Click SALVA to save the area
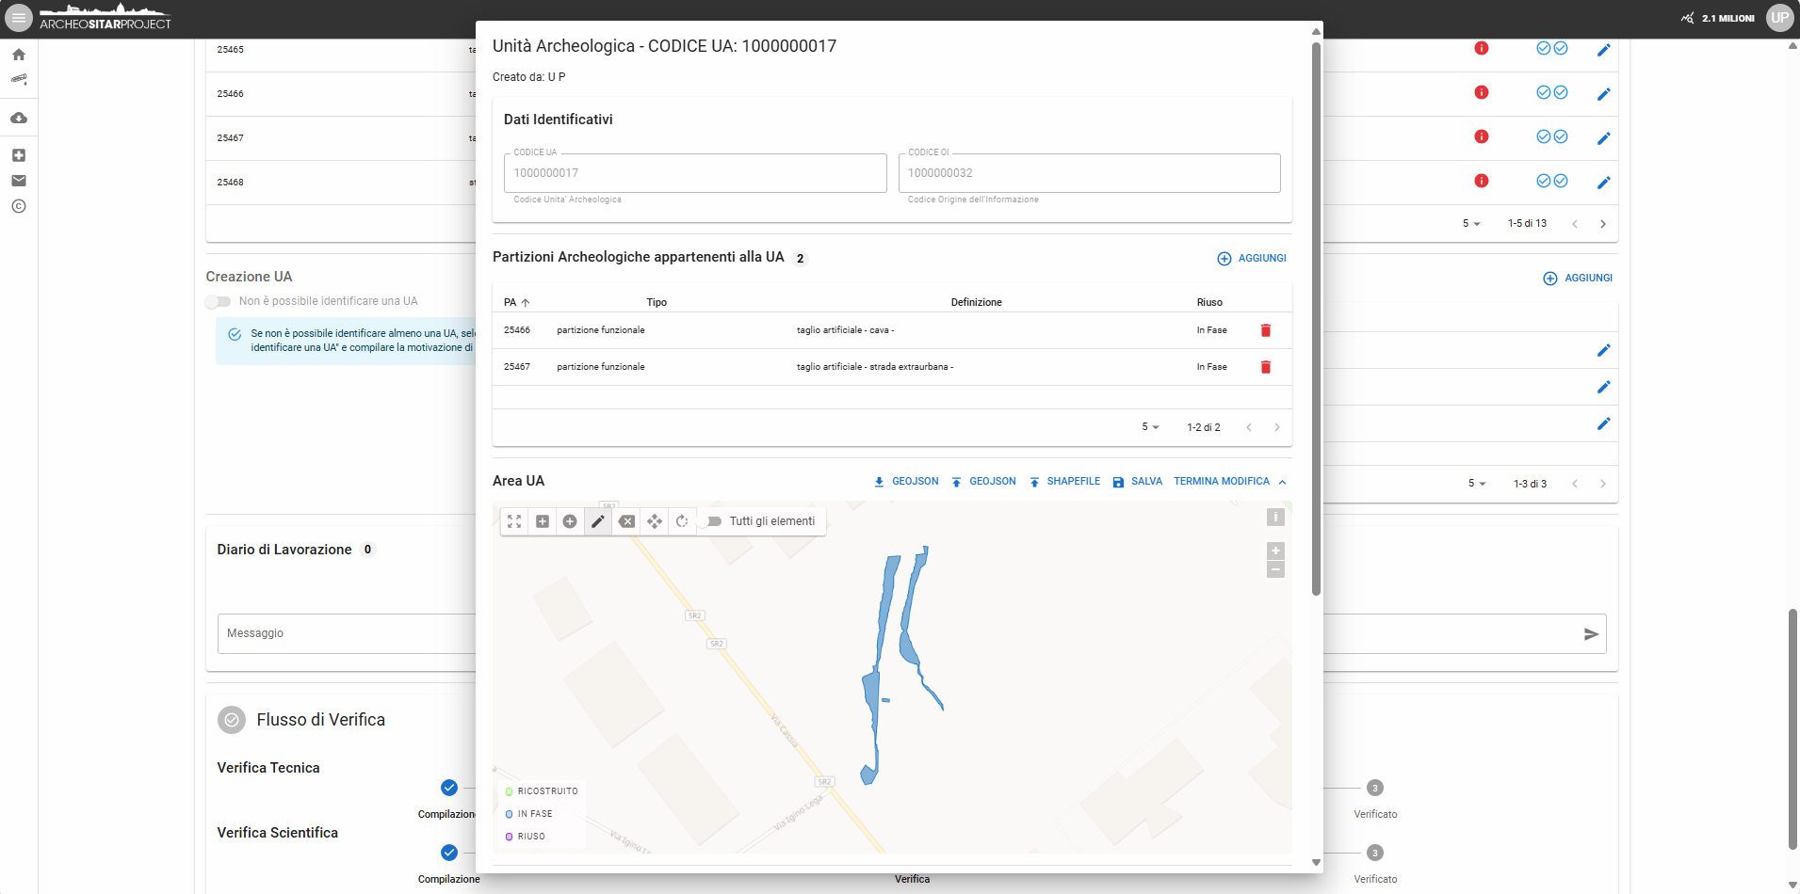This screenshot has width=1800, height=894. [x=1138, y=482]
